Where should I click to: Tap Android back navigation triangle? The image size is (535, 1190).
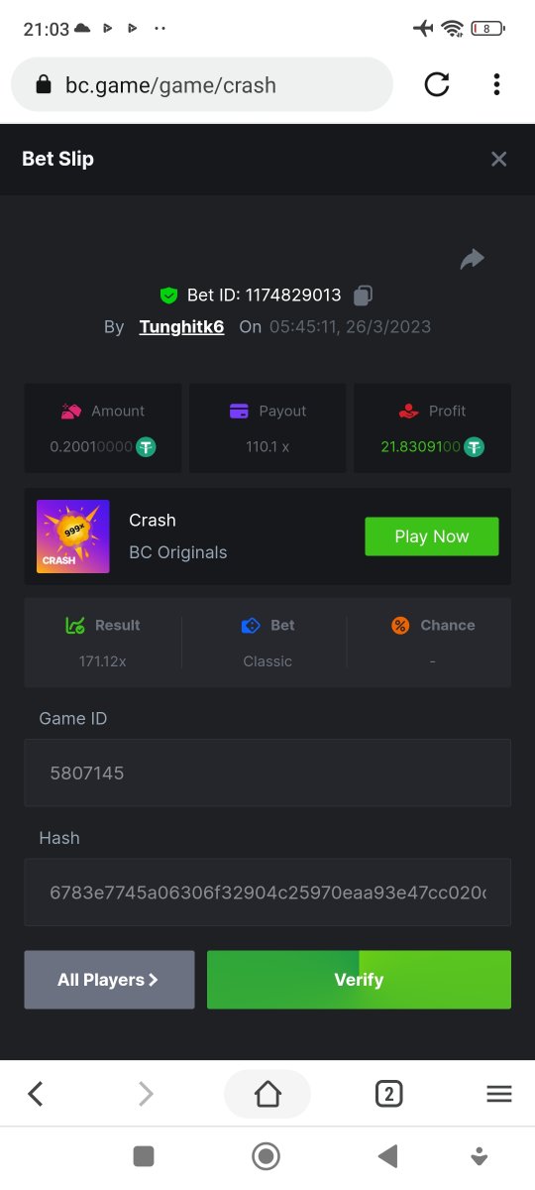click(x=387, y=1155)
